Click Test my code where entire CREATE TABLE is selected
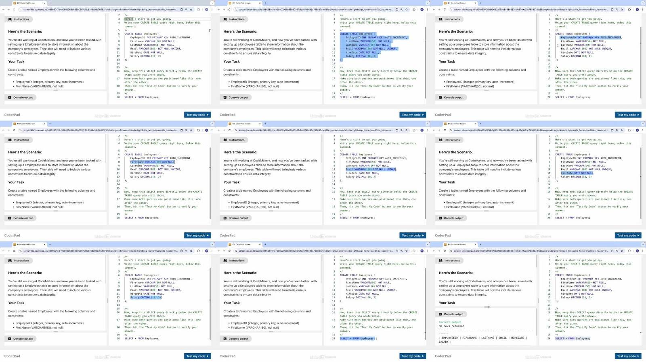This screenshot has height=362, width=646. point(413,115)
